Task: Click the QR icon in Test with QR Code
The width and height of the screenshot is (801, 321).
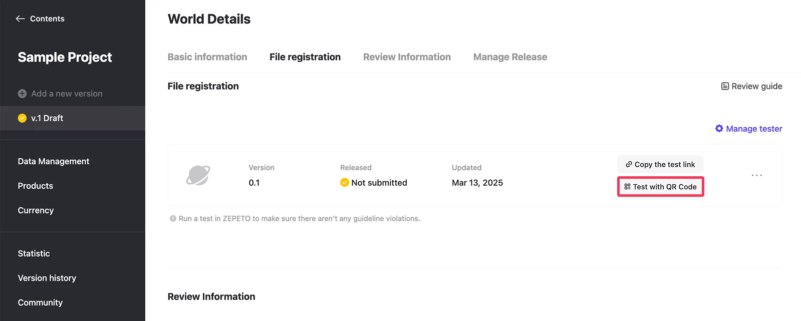Action: coord(627,187)
